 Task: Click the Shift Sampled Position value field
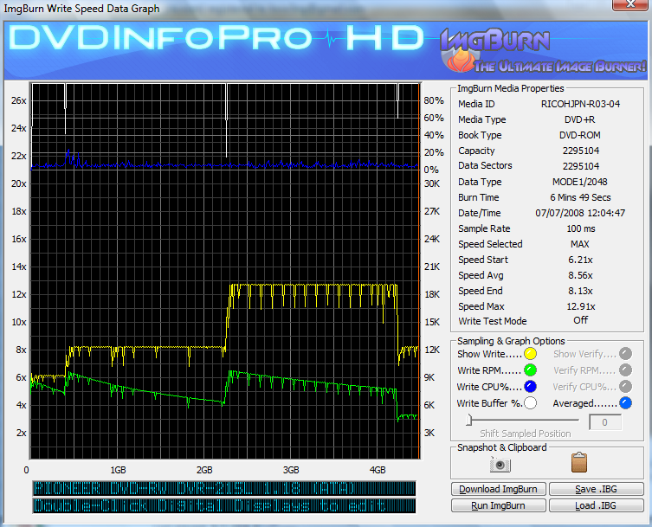[605, 422]
